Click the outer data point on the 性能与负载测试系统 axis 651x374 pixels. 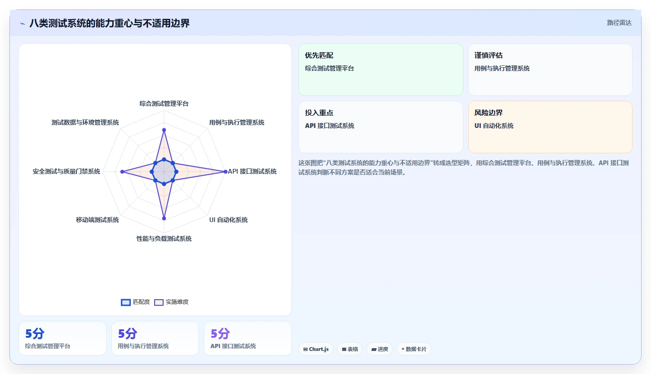click(164, 218)
